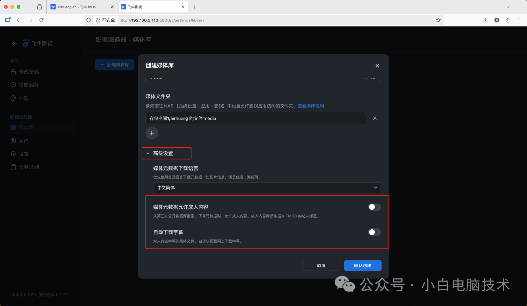527x306 pixels.
Task: Open the browser download arrow dropdown
Action: tap(485, 20)
